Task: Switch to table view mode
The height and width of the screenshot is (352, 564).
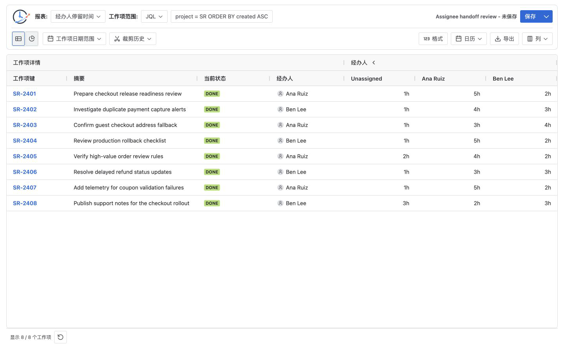Action: pyautogui.click(x=18, y=39)
